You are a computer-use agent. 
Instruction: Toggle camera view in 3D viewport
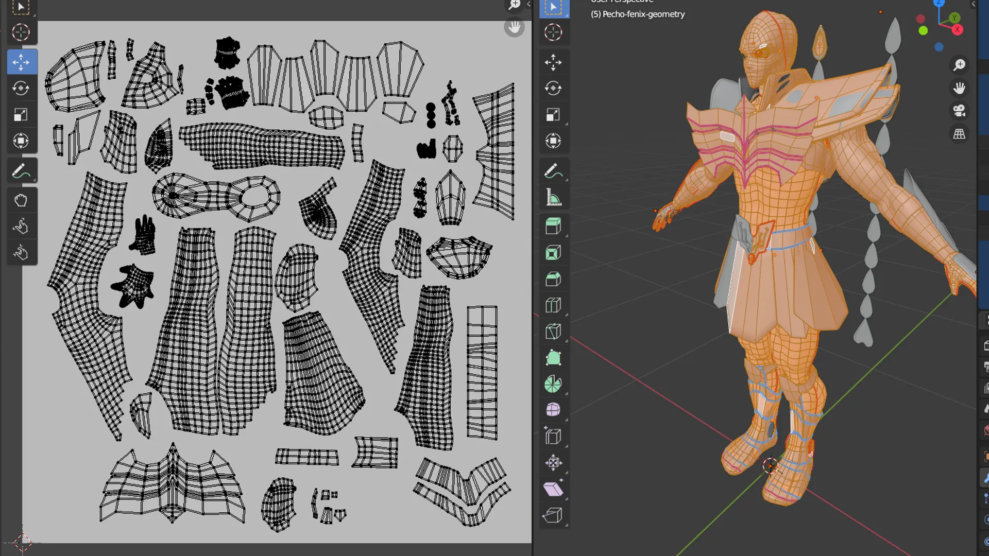pyautogui.click(x=959, y=111)
